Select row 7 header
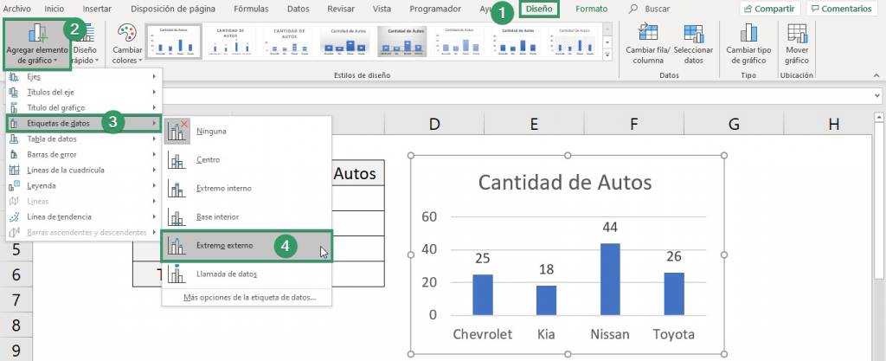Screen dimensions: 886x361 tap(16, 300)
